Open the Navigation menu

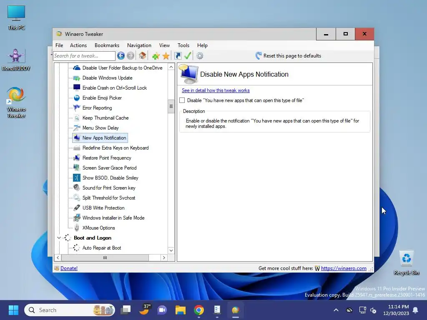(139, 45)
